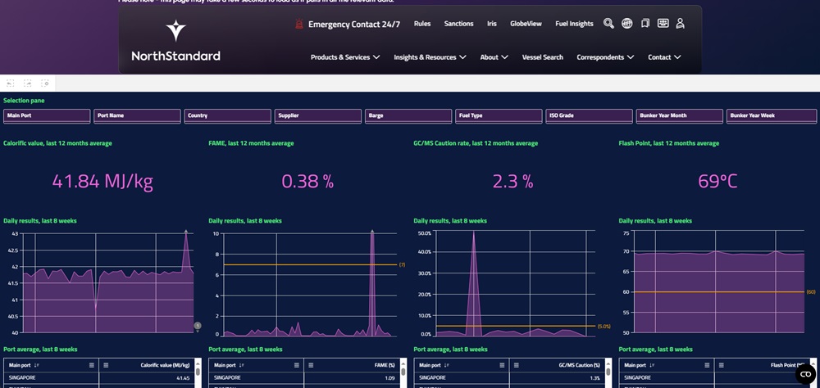820x388 pixels.
Task: Click the chat widget button at bottom right
Action: [805, 373]
